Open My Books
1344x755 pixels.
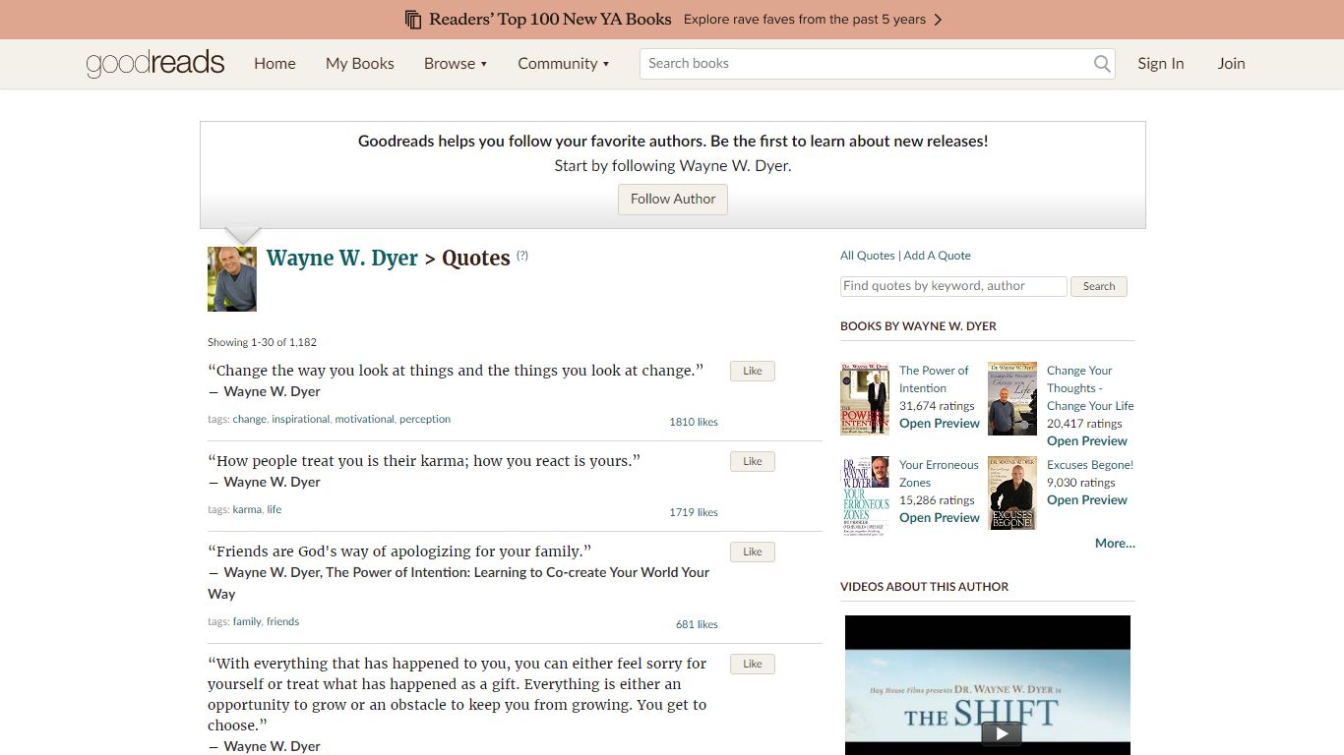360,64
